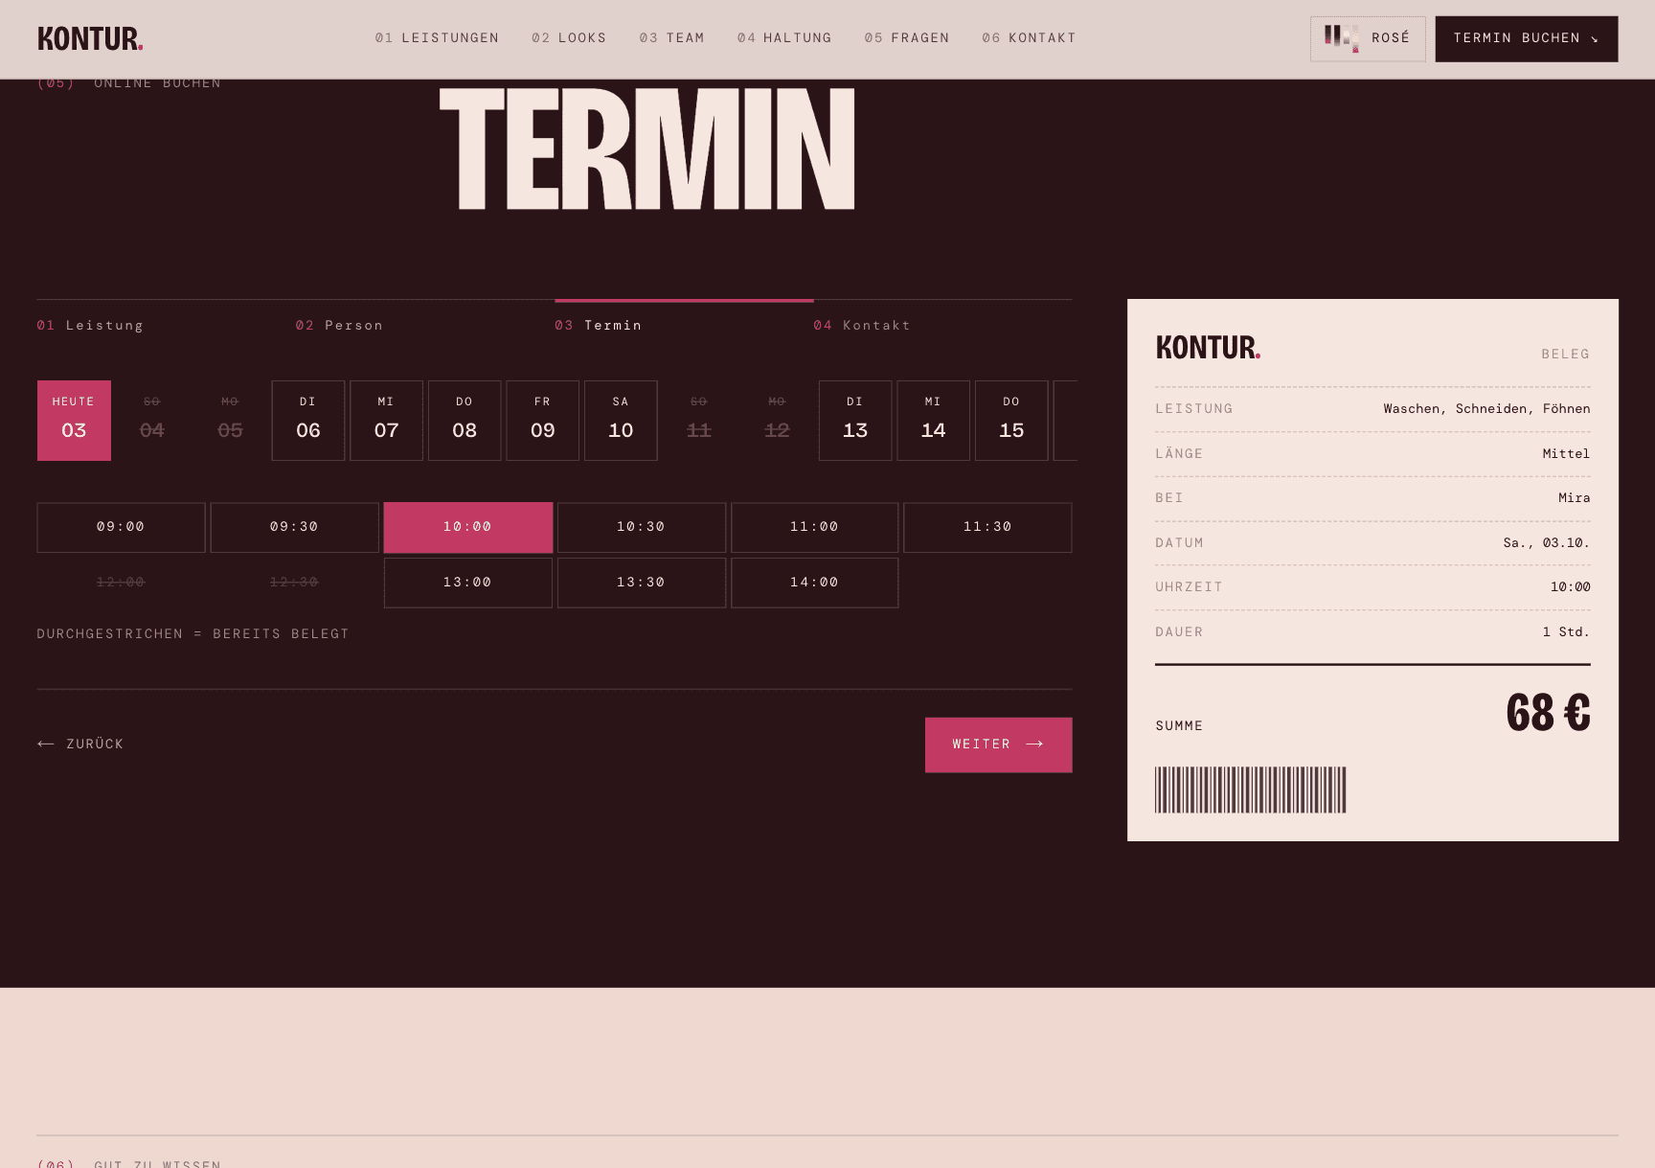Go back with the Zurück link
This screenshot has height=1168, width=1655.
80,744
